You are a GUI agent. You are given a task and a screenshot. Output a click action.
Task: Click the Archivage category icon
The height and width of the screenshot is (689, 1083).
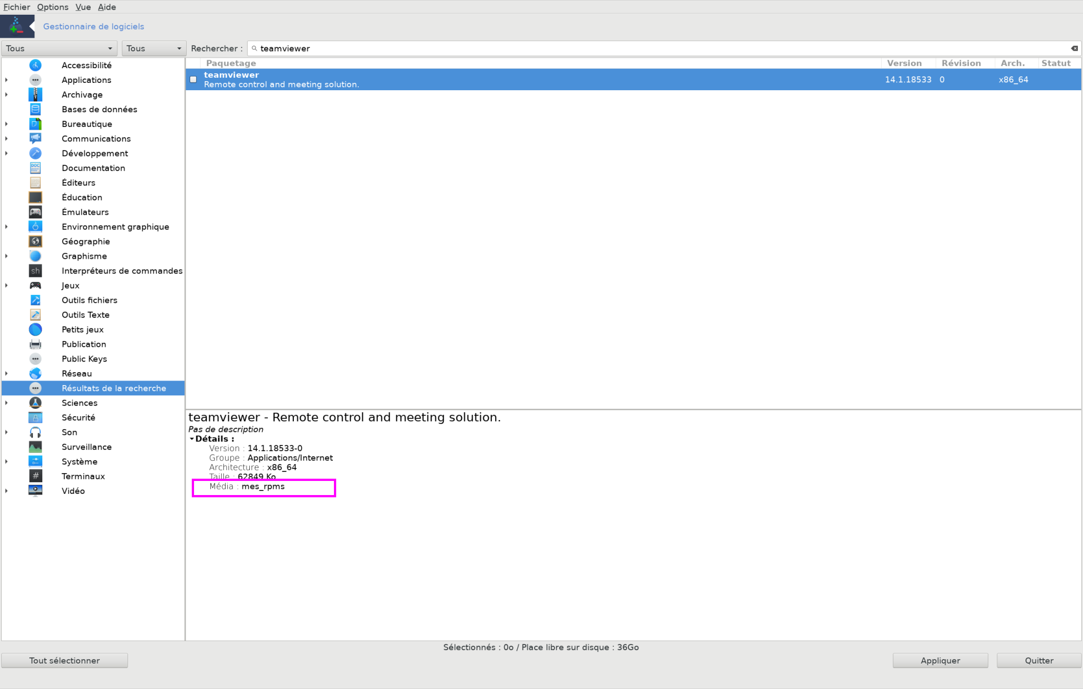pos(36,95)
